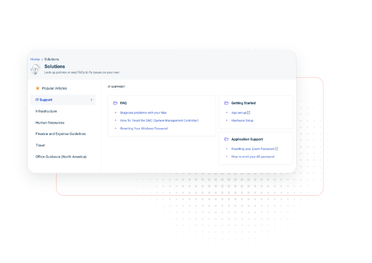372x263 pixels.
Task: Expand the IT Support chevron arrow
Action: 92,100
